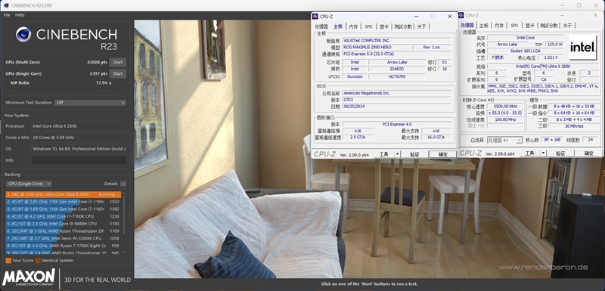Click 验证 button in mainboard CPU-Z window
Viewport: 605px width, 291px height.
(x=414, y=154)
